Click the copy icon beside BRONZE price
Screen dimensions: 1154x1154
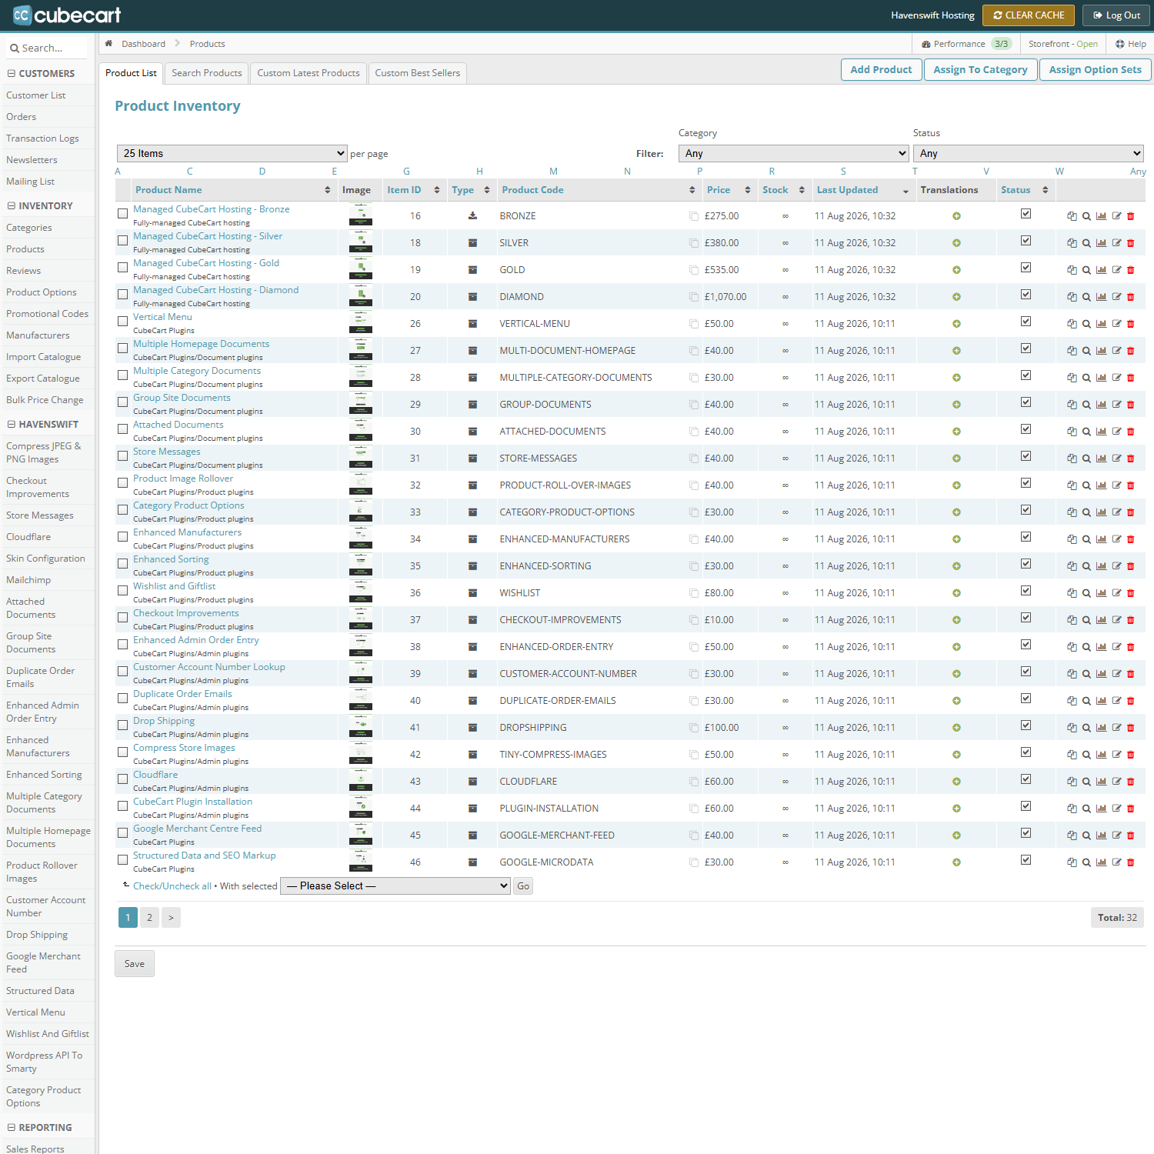(x=694, y=216)
